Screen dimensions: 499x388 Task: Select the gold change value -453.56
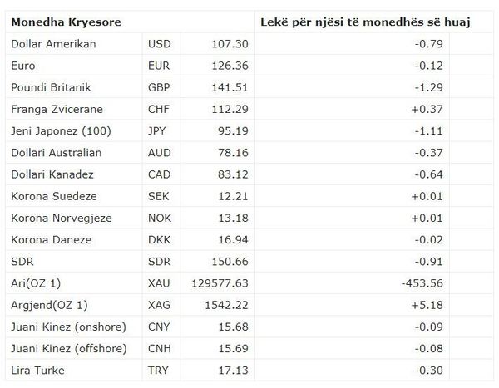coord(422,283)
